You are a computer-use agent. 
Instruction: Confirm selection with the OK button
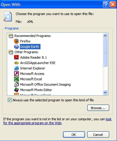[74, 135]
